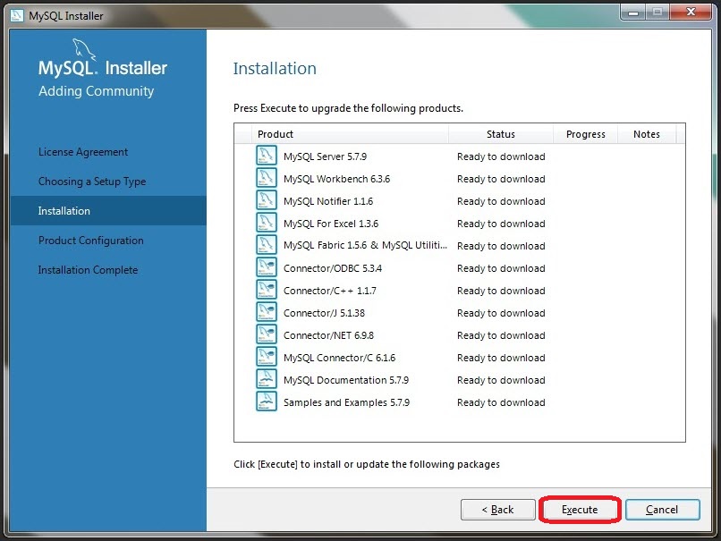This screenshot has height=541, width=721.
Task: Click the MySQL For Excel 1.3.6 icon
Action: (x=267, y=223)
